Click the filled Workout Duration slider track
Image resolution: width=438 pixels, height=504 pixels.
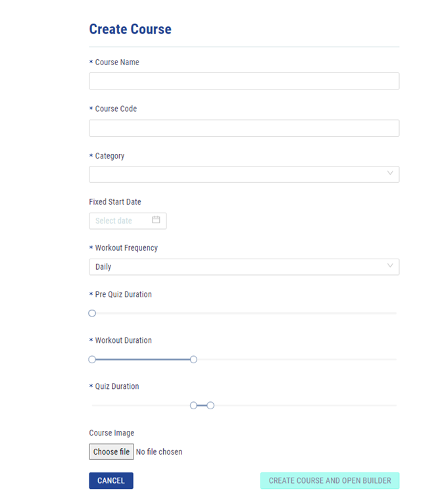143,359
